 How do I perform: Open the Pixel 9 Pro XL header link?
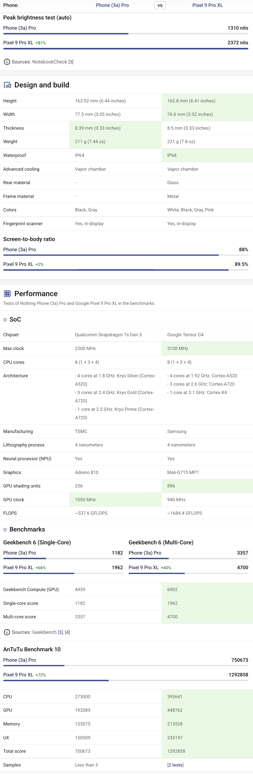(207, 5)
